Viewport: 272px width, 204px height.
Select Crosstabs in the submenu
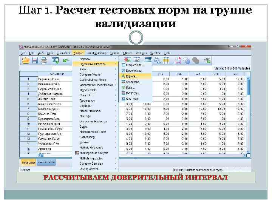point(135,82)
